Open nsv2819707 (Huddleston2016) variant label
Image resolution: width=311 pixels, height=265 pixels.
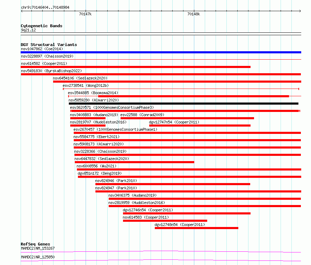98,122
